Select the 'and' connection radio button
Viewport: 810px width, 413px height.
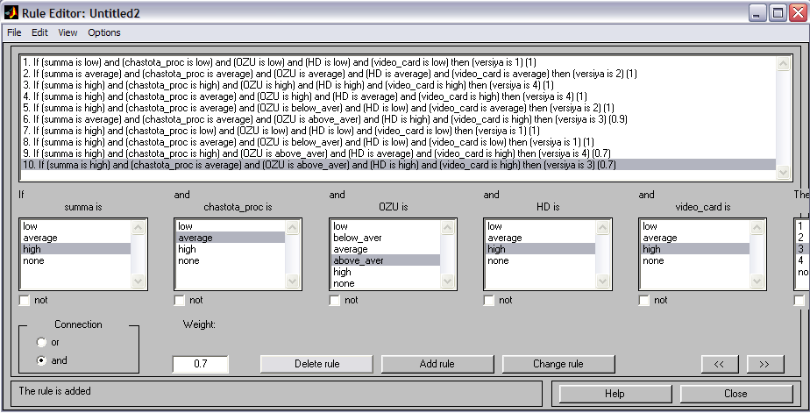tap(41, 360)
